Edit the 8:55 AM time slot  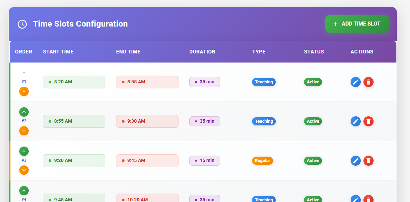click(x=356, y=121)
